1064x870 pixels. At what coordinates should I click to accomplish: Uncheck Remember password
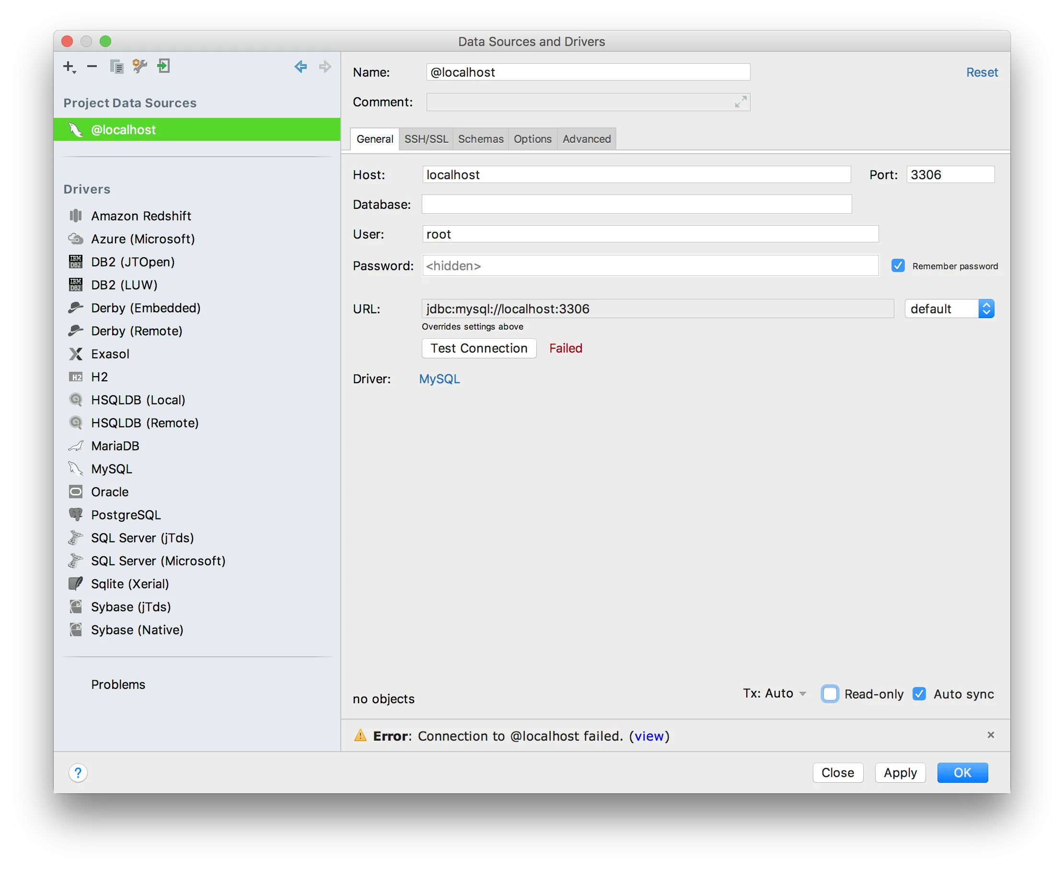pos(898,265)
